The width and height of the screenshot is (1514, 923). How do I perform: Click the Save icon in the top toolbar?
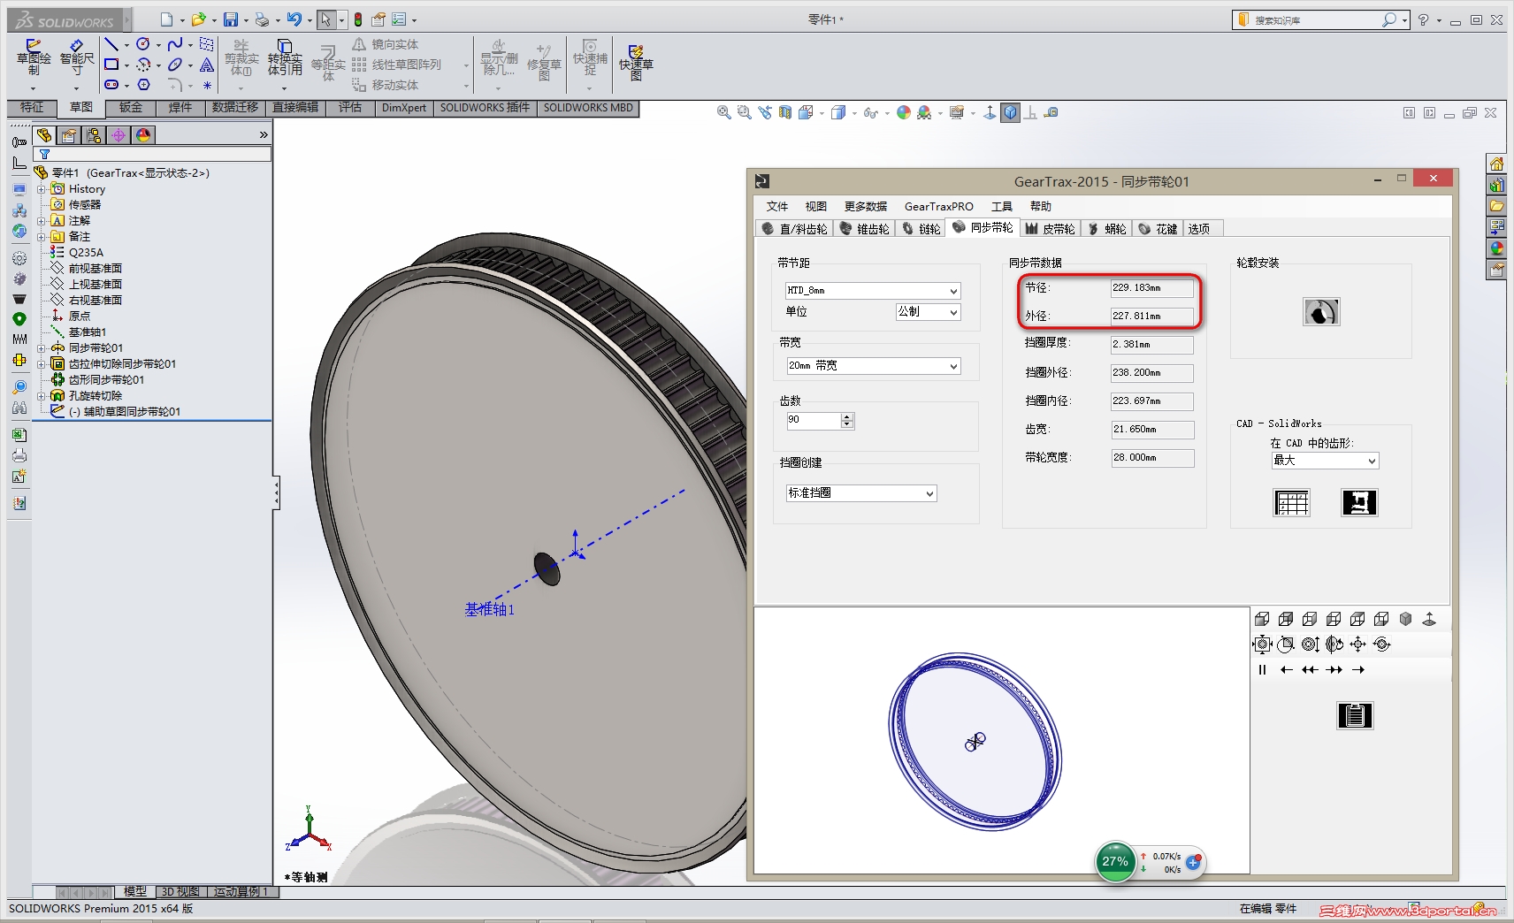[x=231, y=19]
